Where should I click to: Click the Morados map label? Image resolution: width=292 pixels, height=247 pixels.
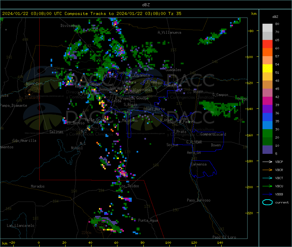coord(38,186)
